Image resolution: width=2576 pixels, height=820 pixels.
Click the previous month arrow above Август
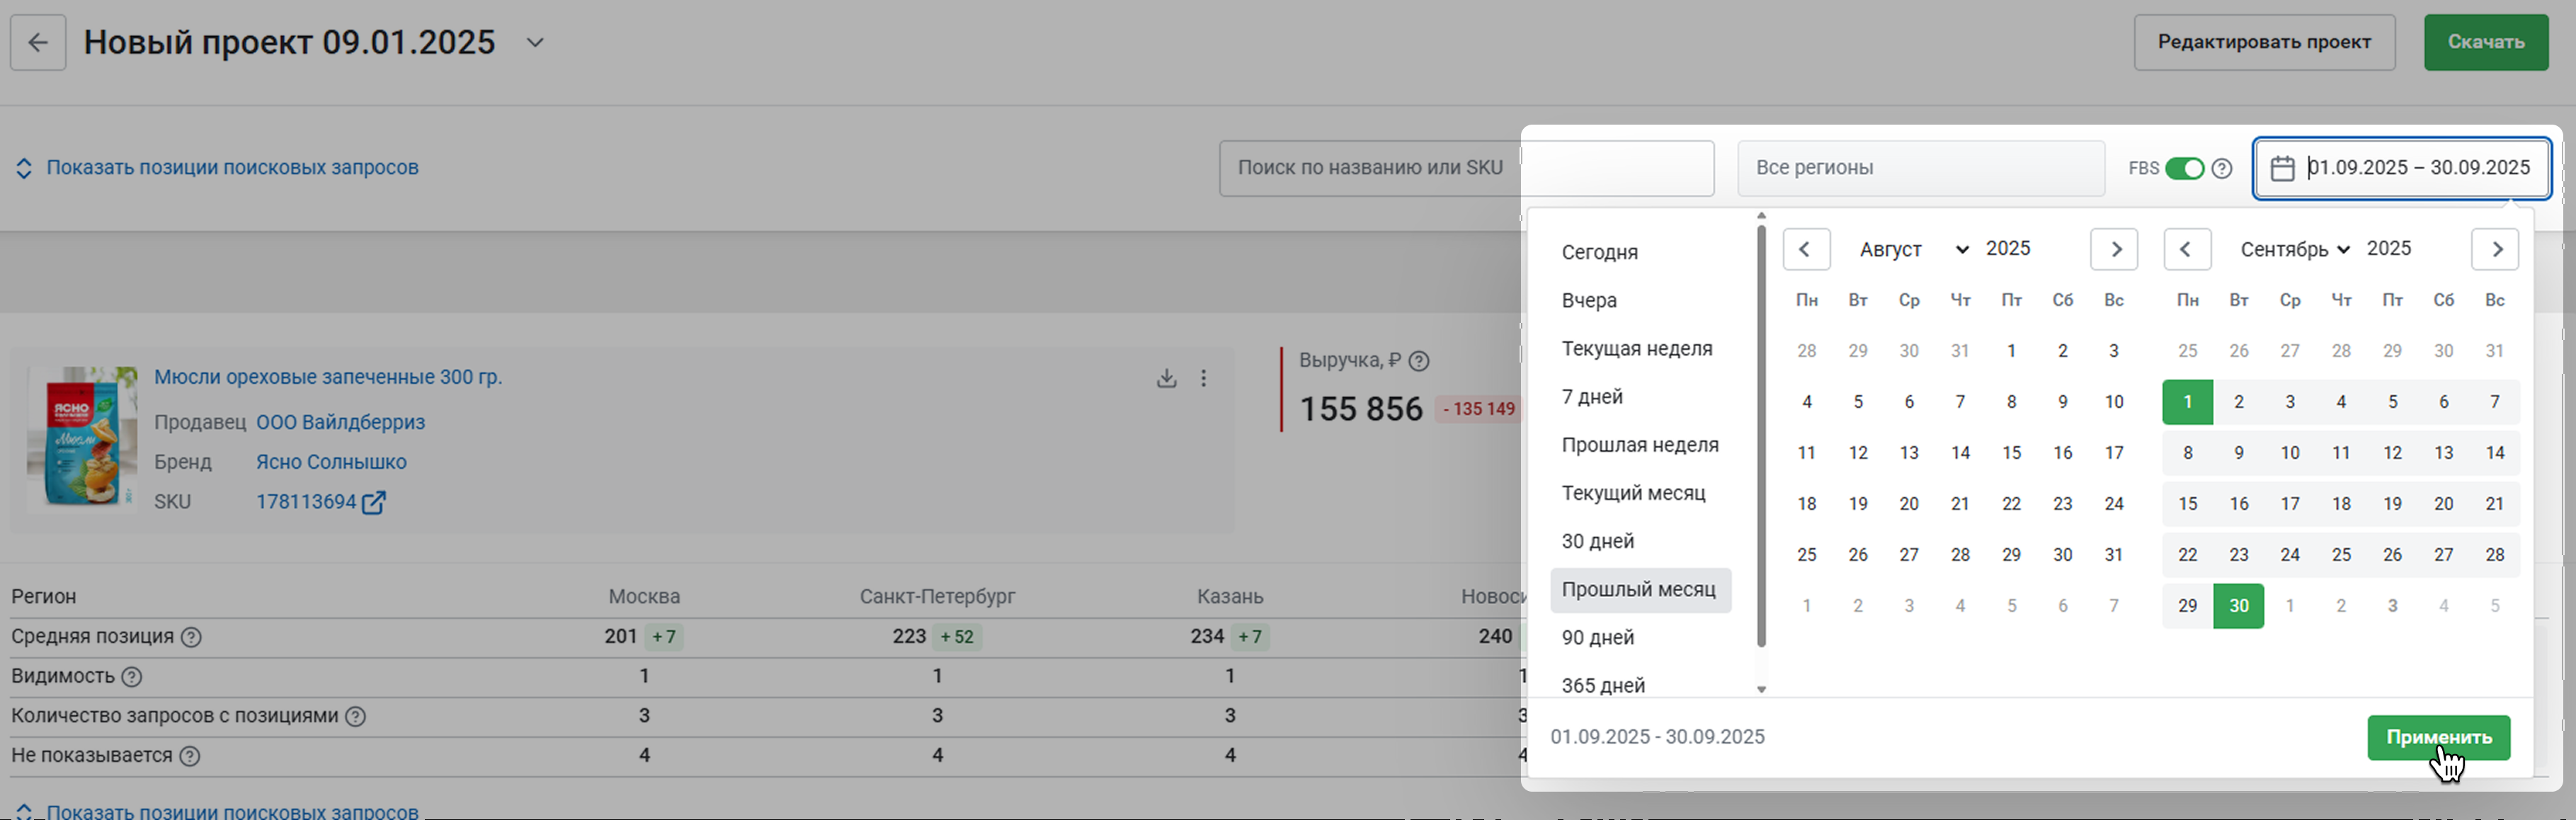[1806, 249]
